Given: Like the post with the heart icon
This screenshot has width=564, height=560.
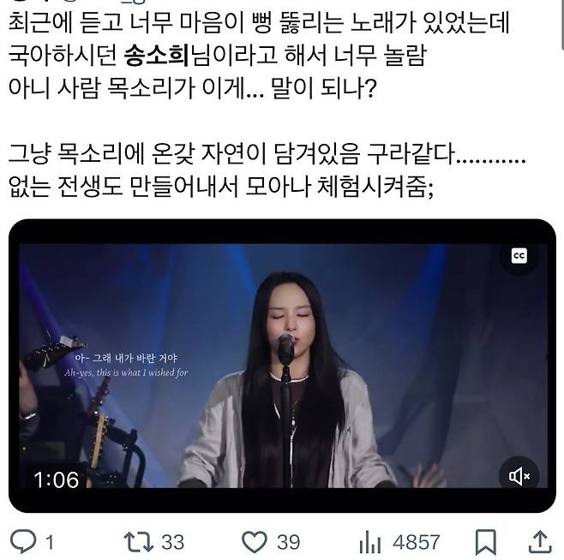Looking at the screenshot, I should 255,542.
